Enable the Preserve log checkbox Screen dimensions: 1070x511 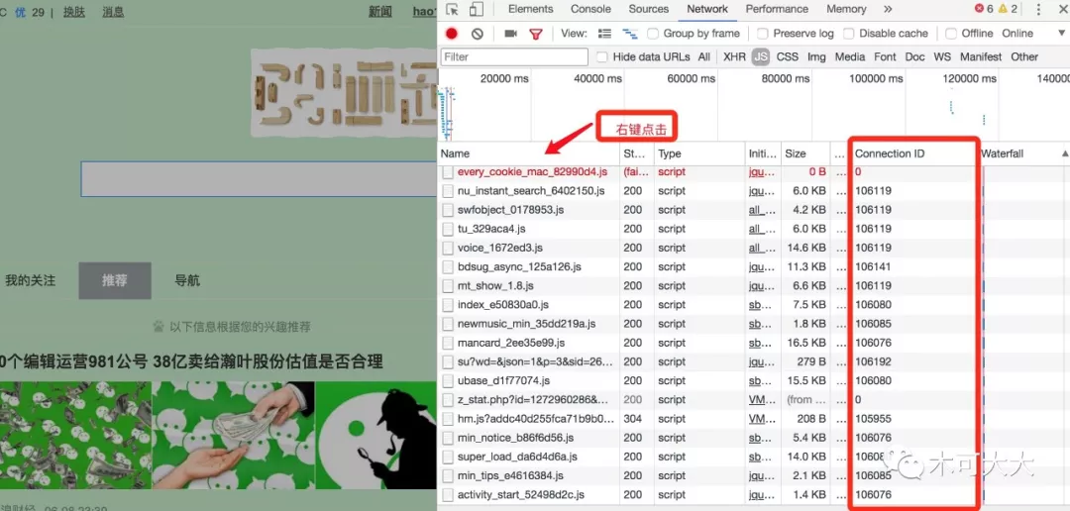pos(763,34)
